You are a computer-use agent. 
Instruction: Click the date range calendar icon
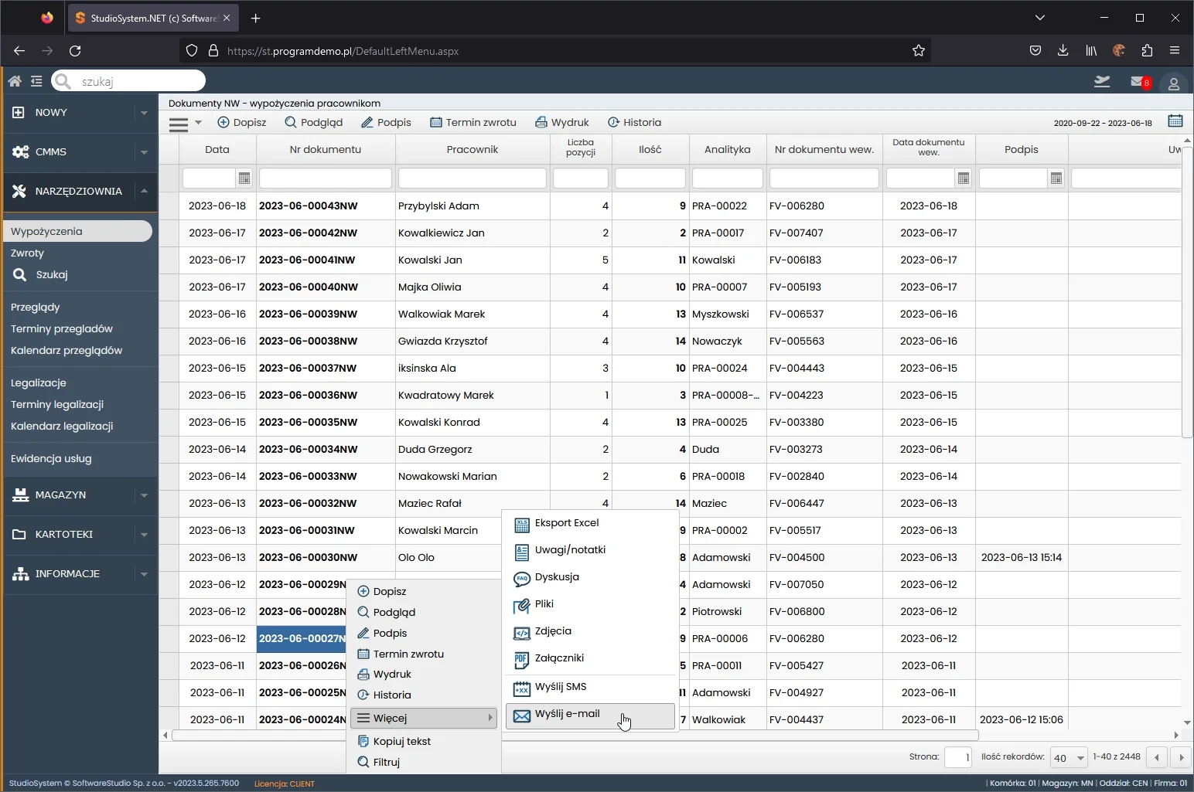click(x=1175, y=121)
